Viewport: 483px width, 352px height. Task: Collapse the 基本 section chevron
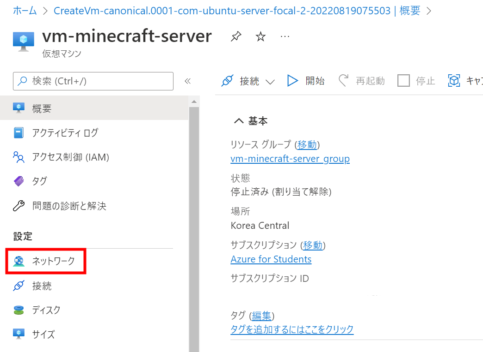(239, 121)
